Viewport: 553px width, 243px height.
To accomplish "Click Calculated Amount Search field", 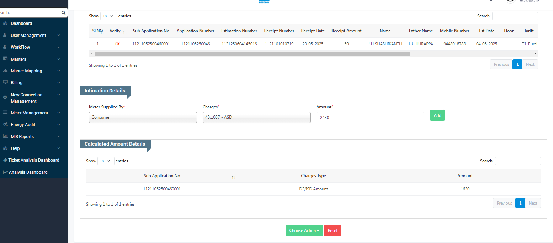I will point(518,161).
